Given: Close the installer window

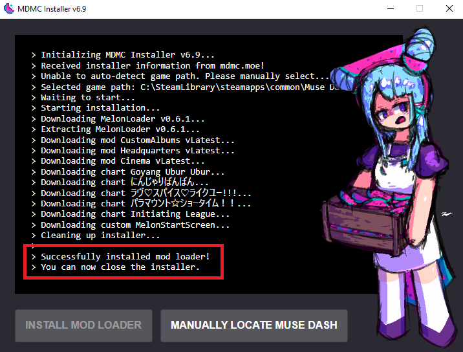Looking at the screenshot, I should pyautogui.click(x=449, y=8).
